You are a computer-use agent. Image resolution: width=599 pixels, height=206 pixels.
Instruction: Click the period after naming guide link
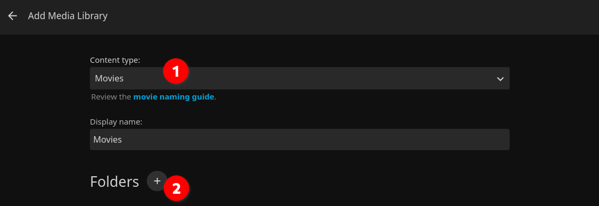coord(215,97)
